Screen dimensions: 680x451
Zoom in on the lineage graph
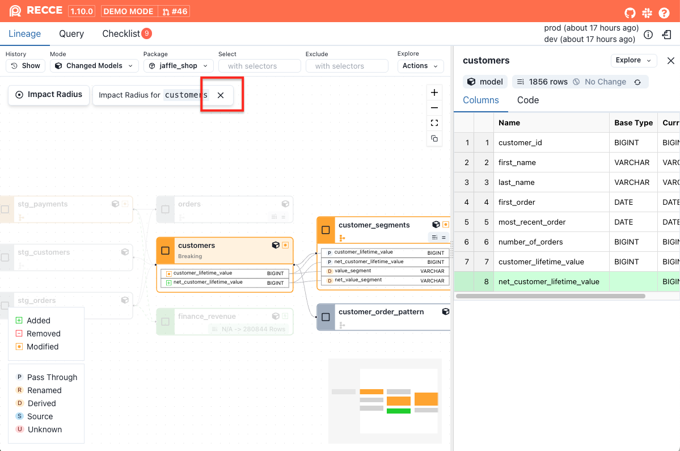(x=434, y=92)
